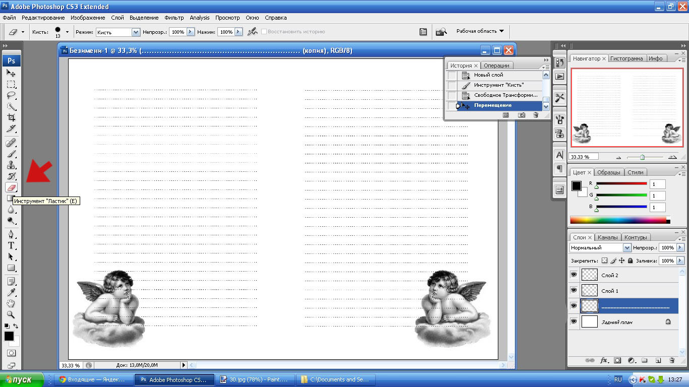Add a layer style with the fx icon
Image resolution: width=689 pixels, height=387 pixels.
click(x=604, y=360)
